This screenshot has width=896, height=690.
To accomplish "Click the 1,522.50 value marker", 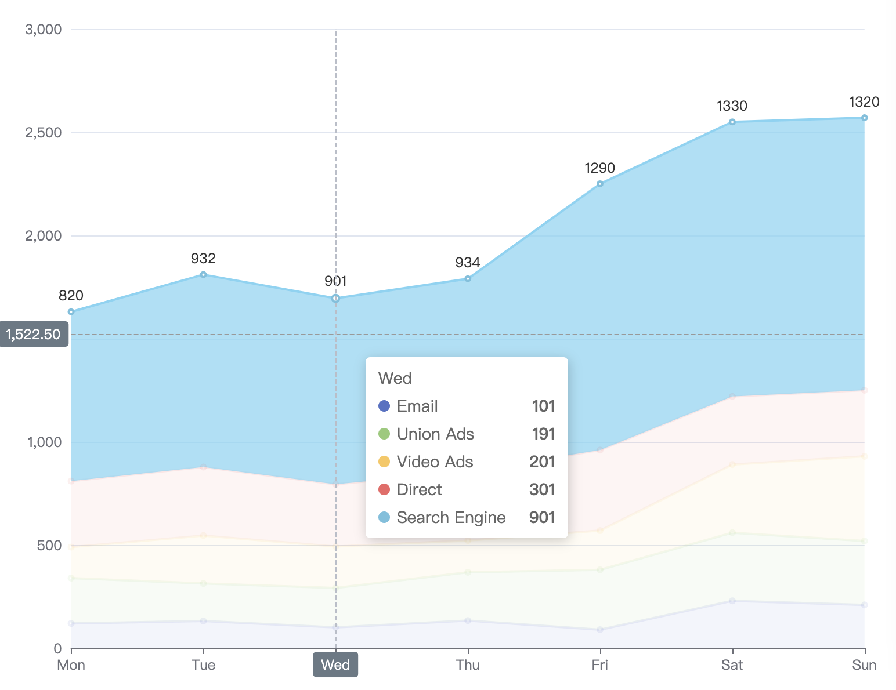I will [x=34, y=334].
